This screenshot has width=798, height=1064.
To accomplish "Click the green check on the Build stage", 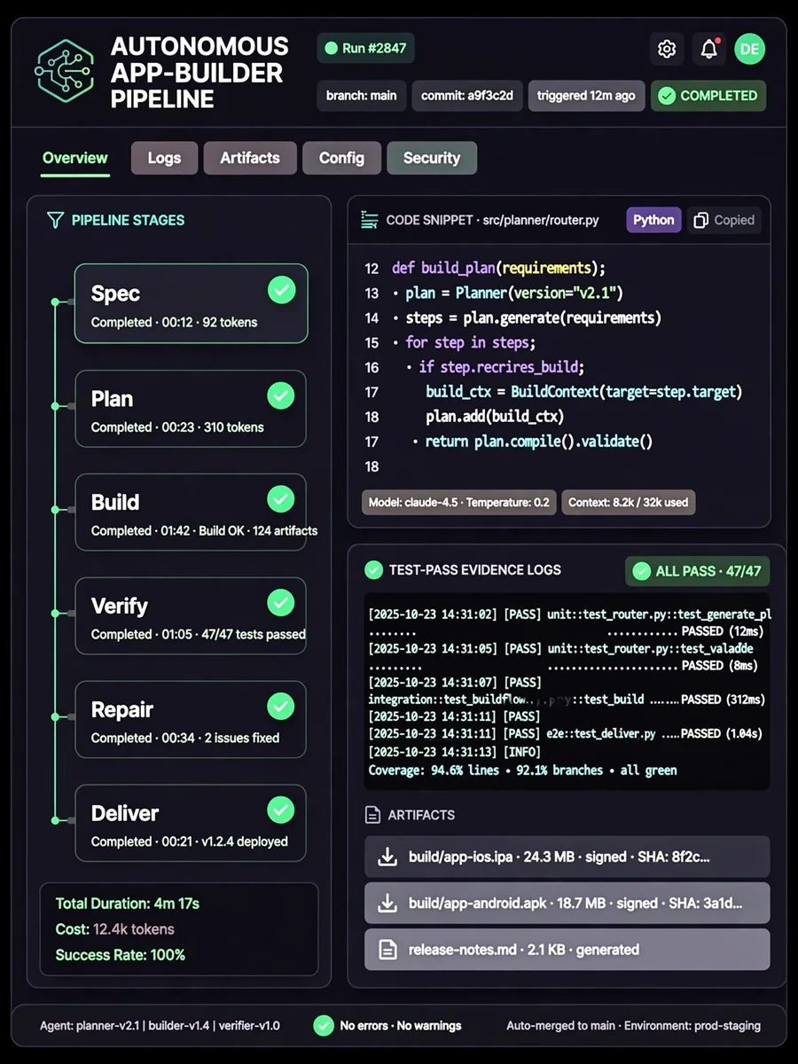I will [281, 499].
